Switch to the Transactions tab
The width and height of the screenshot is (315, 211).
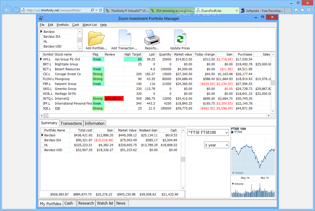point(71,123)
